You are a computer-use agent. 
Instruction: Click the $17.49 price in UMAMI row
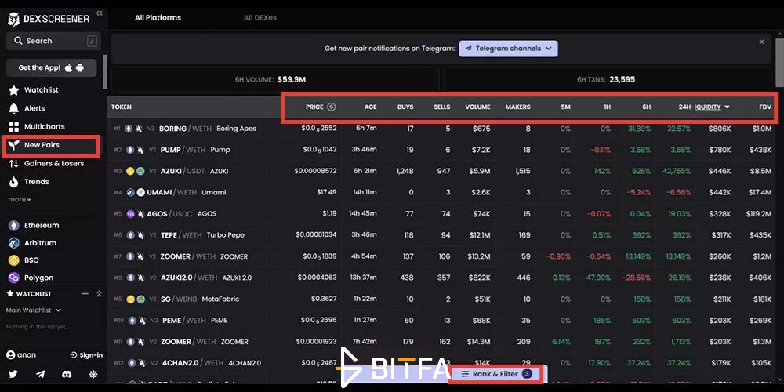click(326, 192)
